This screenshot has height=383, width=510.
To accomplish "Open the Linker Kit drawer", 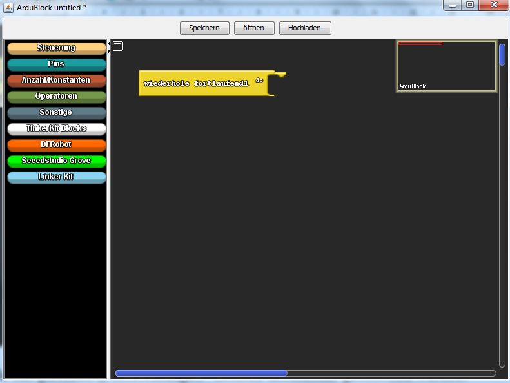I will tap(56, 177).
